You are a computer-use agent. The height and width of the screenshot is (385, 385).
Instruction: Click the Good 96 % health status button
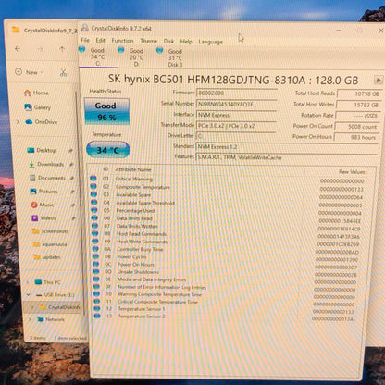106,111
